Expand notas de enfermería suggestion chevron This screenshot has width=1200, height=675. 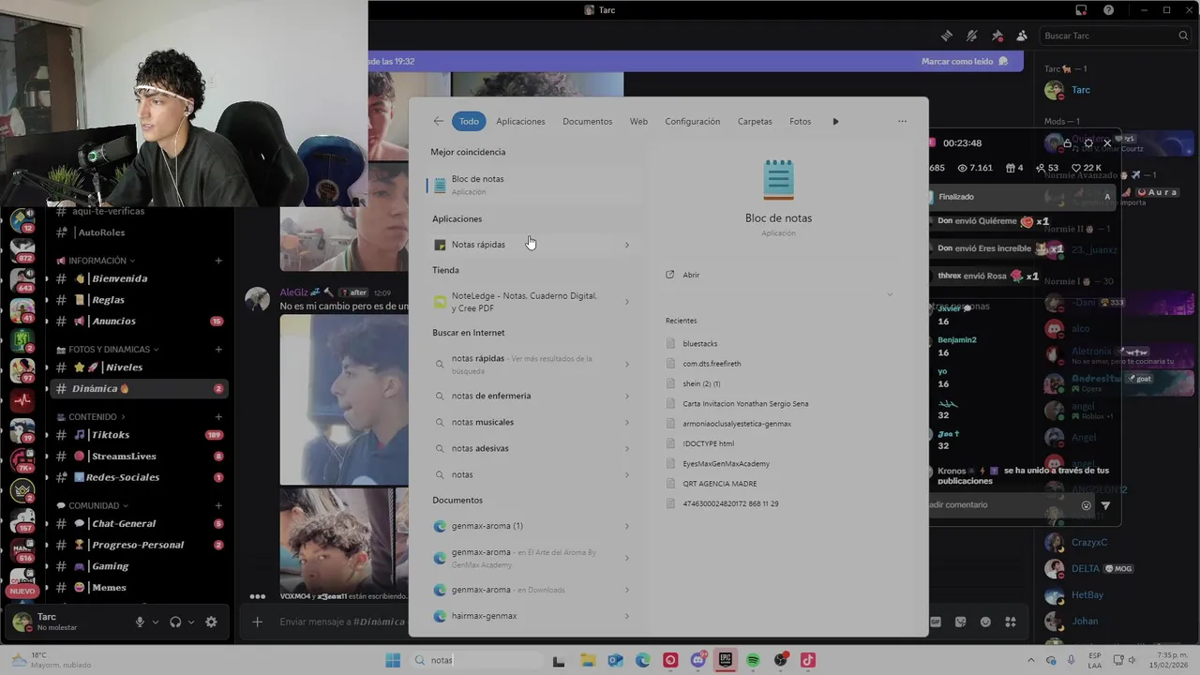coord(627,396)
